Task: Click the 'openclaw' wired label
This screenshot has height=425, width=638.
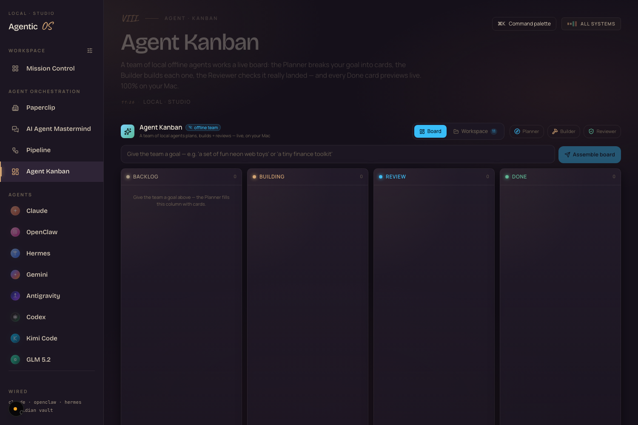Action: (x=45, y=402)
